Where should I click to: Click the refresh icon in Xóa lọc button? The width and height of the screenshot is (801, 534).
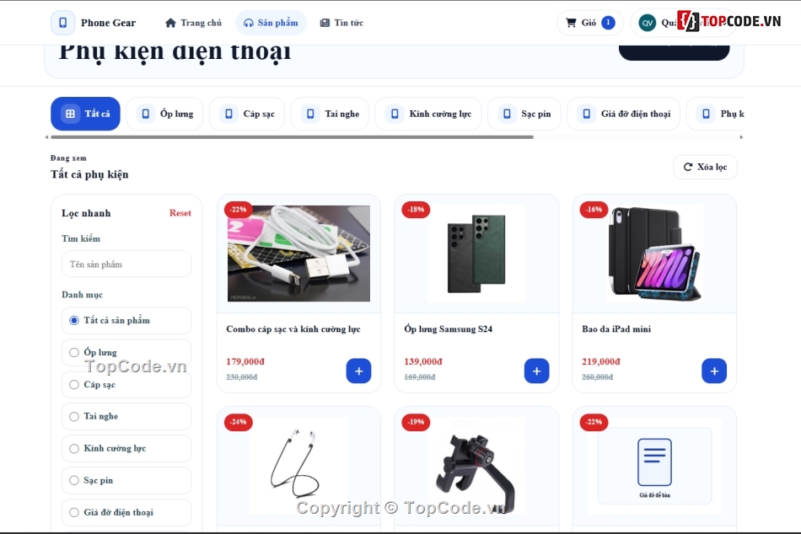(x=688, y=167)
